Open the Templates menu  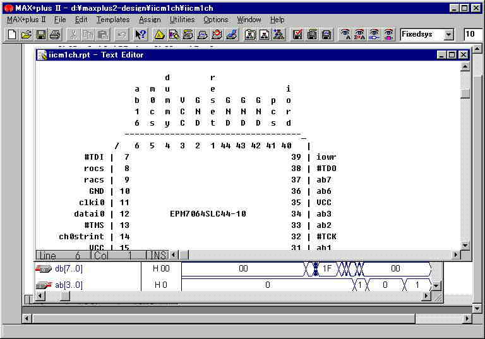click(112, 20)
